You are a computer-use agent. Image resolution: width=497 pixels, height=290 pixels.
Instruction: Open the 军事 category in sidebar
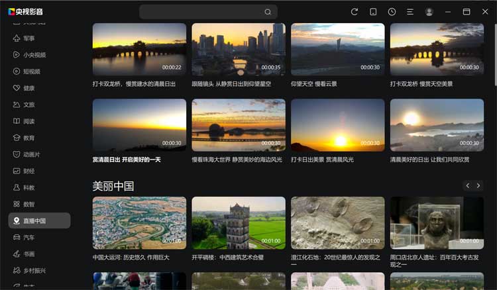[24, 38]
